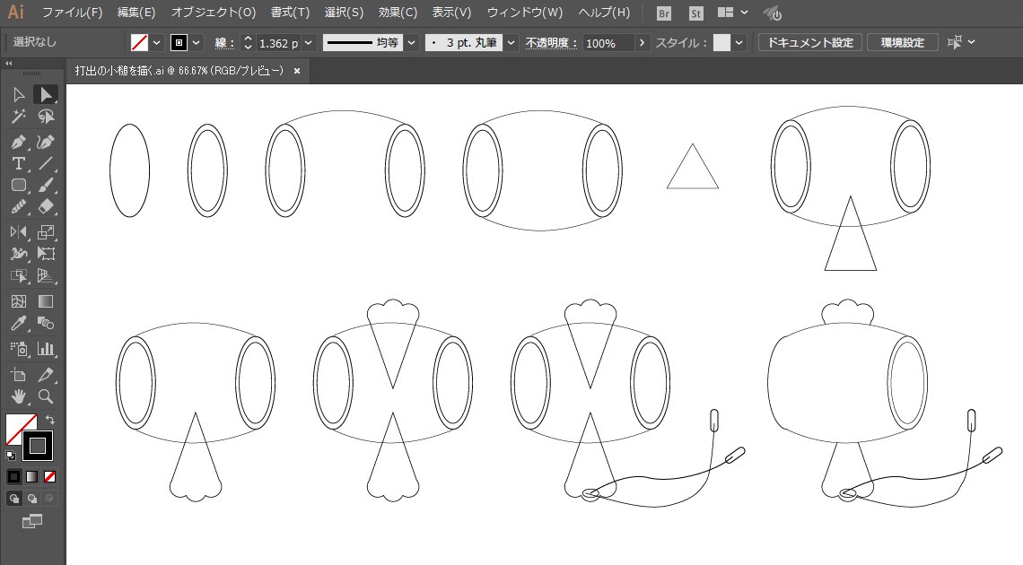Activate the Type tool
This screenshot has width=1023, height=565.
point(19,163)
